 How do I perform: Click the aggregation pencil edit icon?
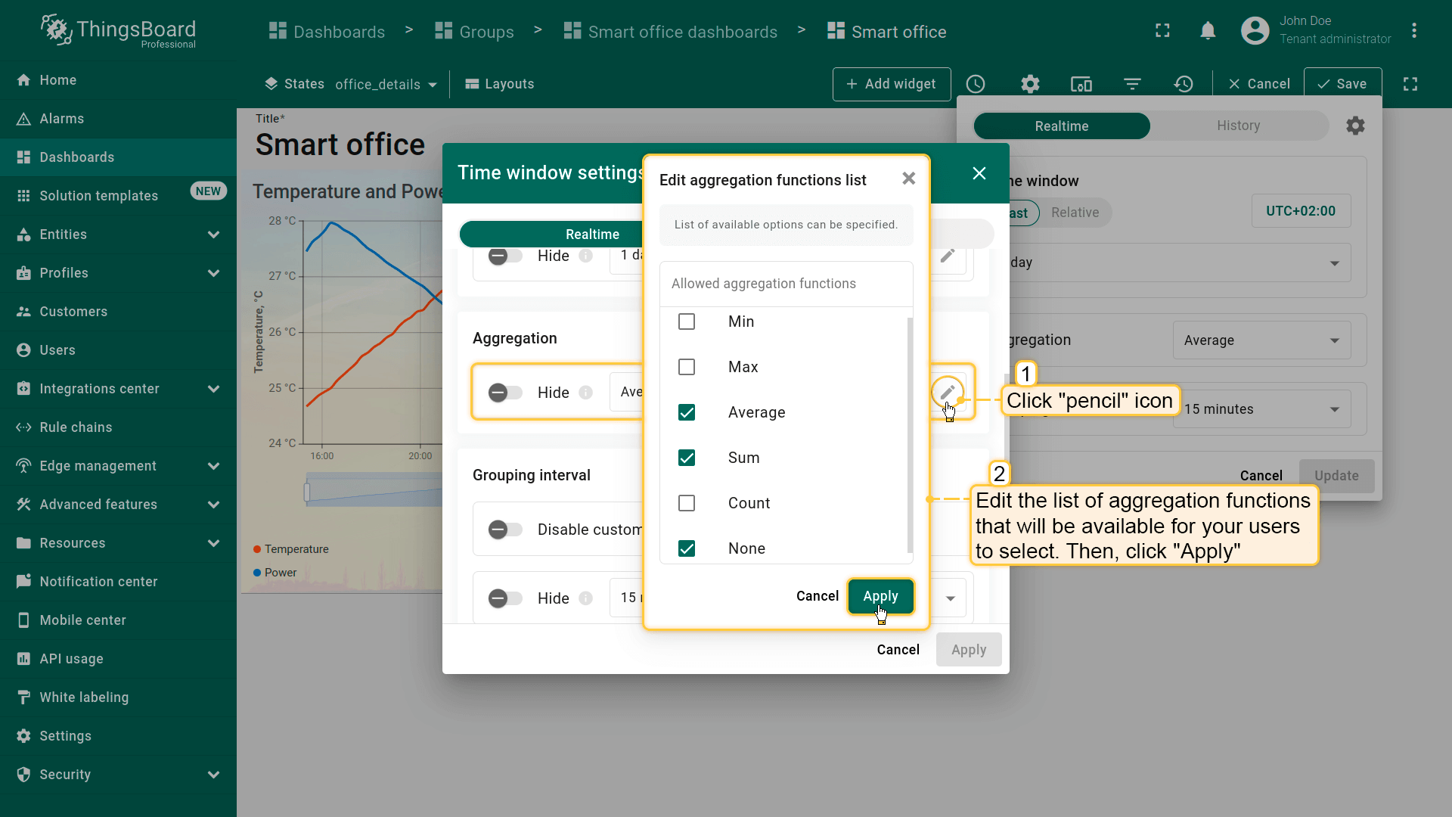tap(948, 392)
